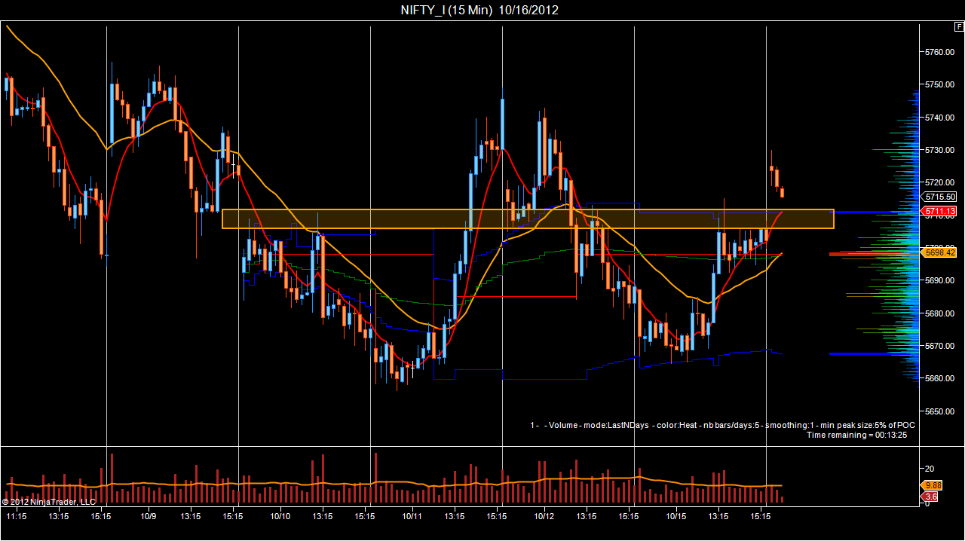Click the 10/10 date label on time axis
The image size is (965, 541).
pyautogui.click(x=280, y=516)
